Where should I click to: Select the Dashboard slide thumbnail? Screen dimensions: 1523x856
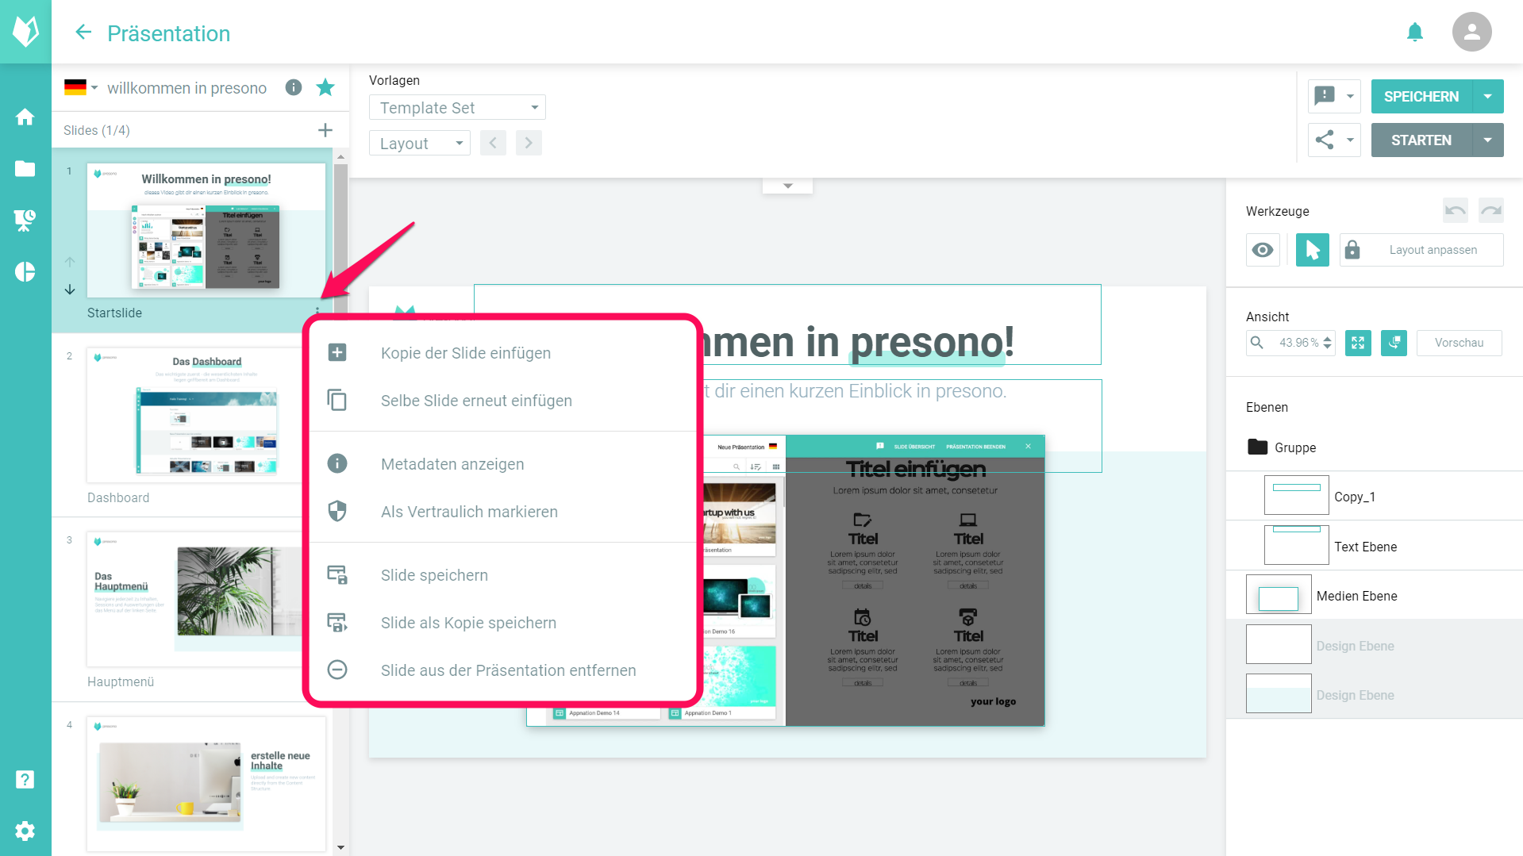194,414
